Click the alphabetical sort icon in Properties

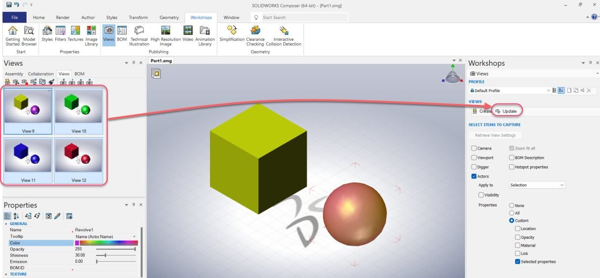point(16,216)
